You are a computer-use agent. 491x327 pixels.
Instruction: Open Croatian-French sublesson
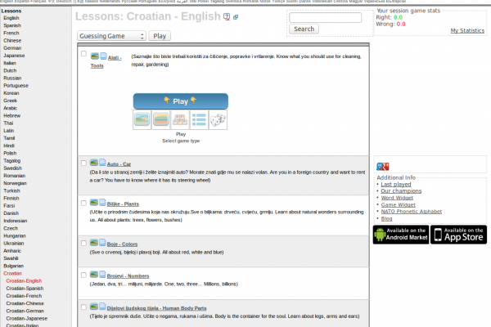(x=24, y=296)
